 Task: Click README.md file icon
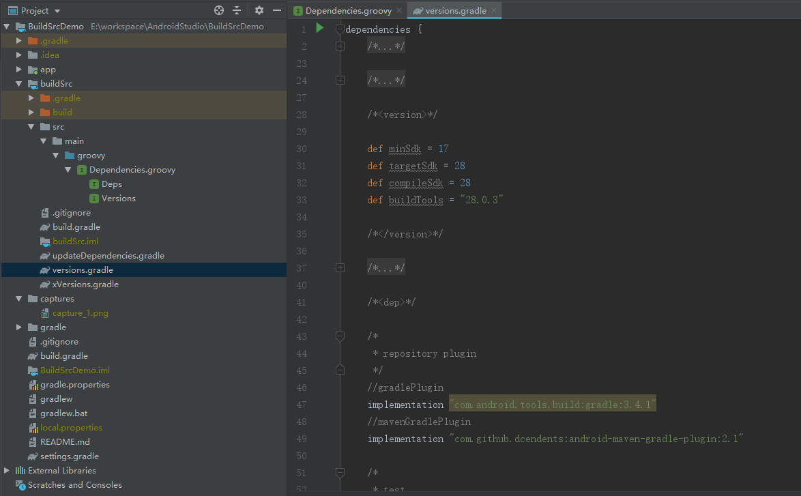click(x=33, y=442)
